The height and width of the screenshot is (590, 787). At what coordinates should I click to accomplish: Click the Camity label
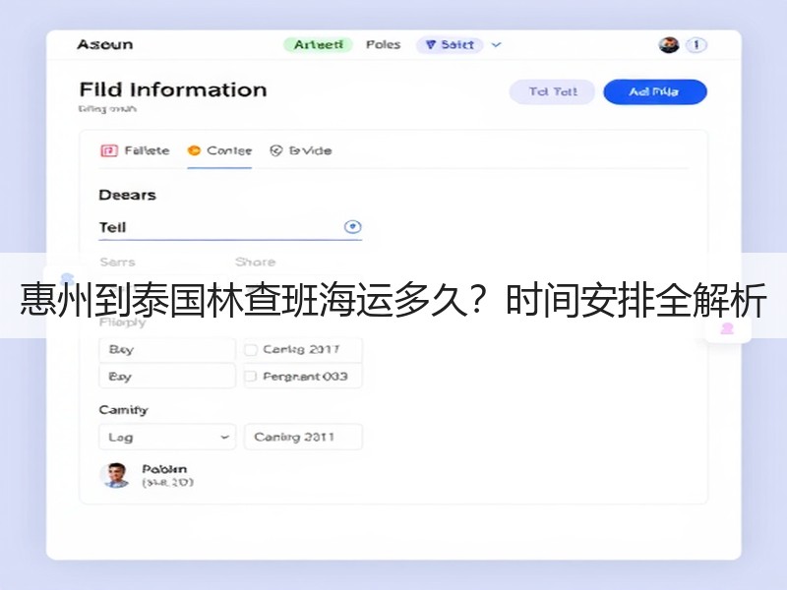[x=124, y=410]
